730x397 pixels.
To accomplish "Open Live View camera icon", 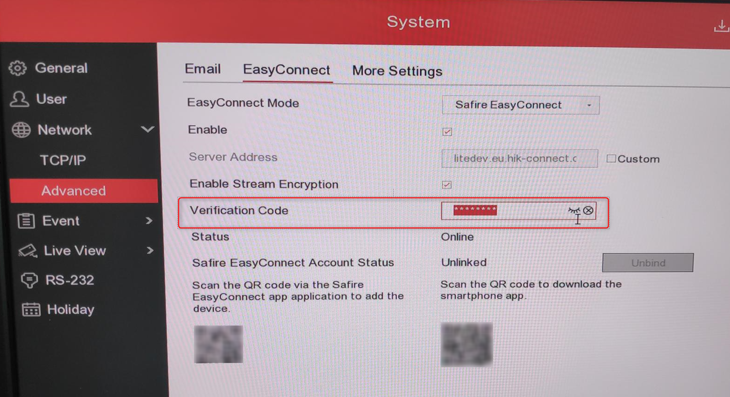I will click(28, 251).
